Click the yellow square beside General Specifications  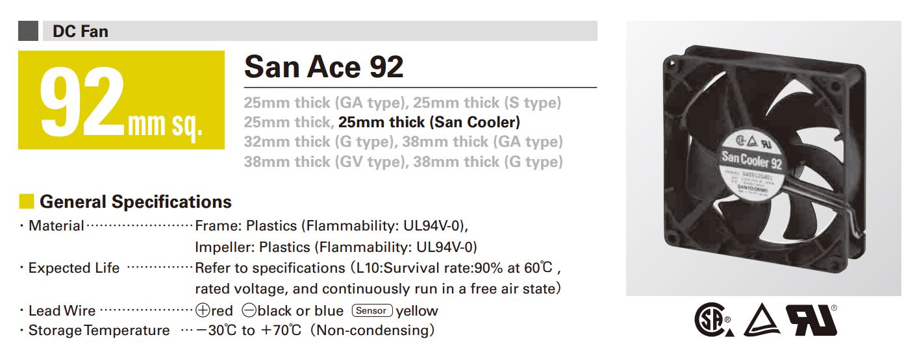pos(27,201)
